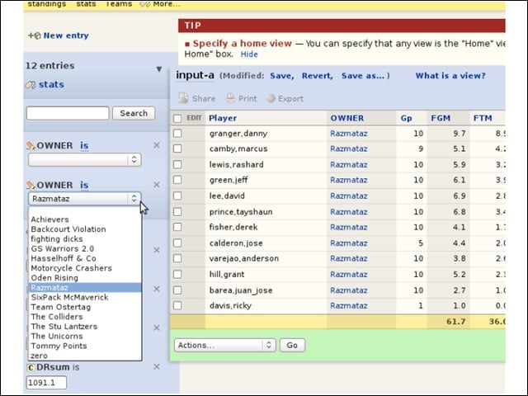
Task: Click pencil icon beside first OWNER filter
Action: [x=31, y=146]
